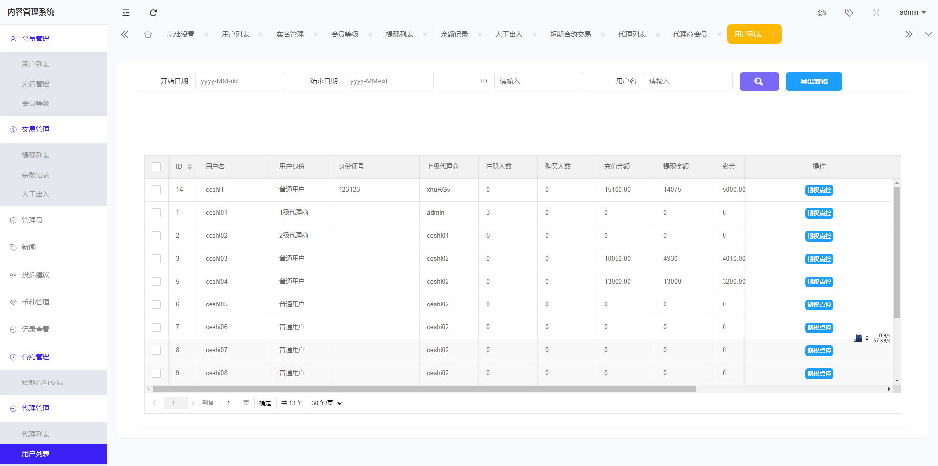Open the theme palette icon

click(822, 13)
